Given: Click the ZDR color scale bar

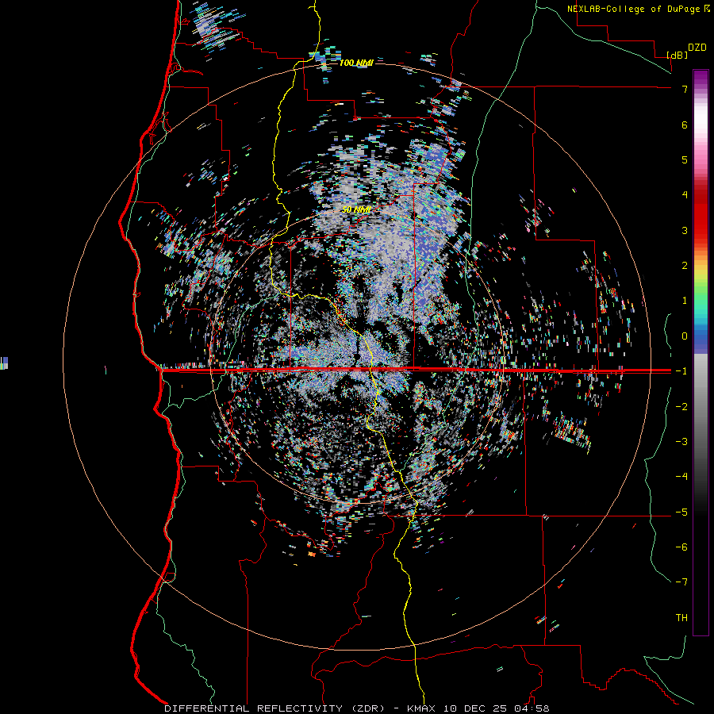Looking at the screenshot, I should 701,352.
